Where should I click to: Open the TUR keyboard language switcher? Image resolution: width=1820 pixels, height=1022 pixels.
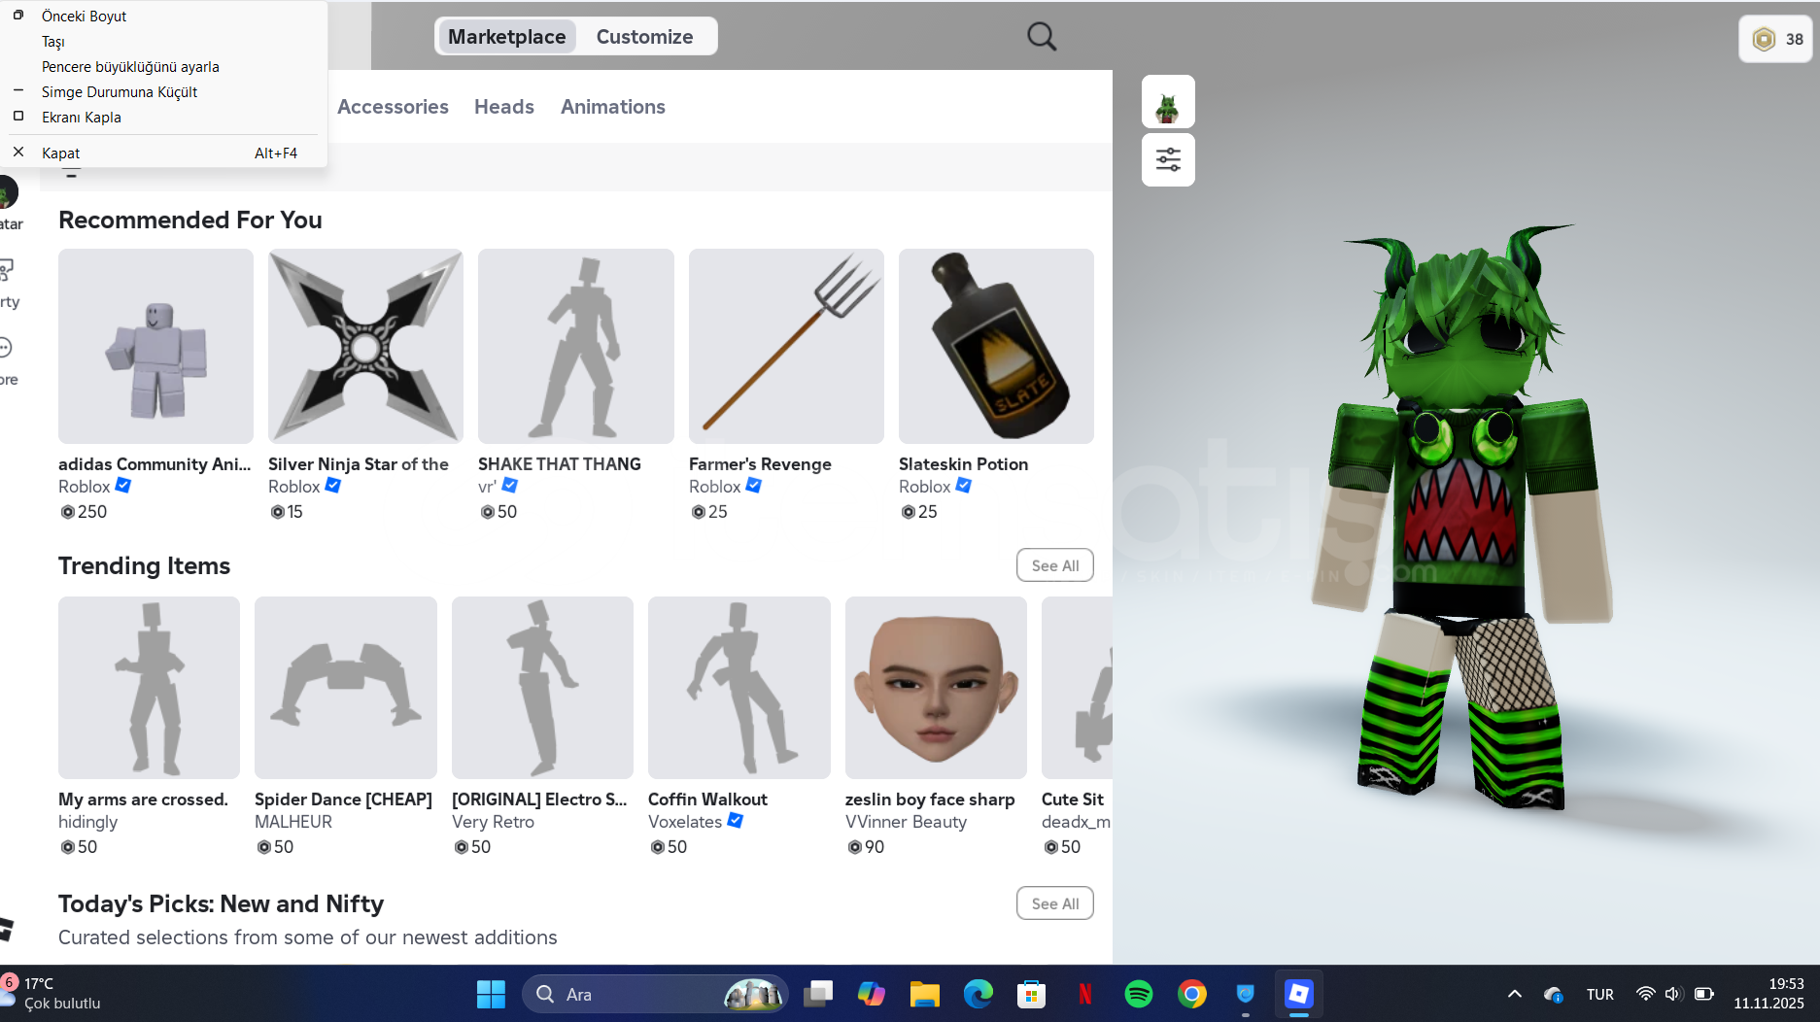pos(1599,994)
